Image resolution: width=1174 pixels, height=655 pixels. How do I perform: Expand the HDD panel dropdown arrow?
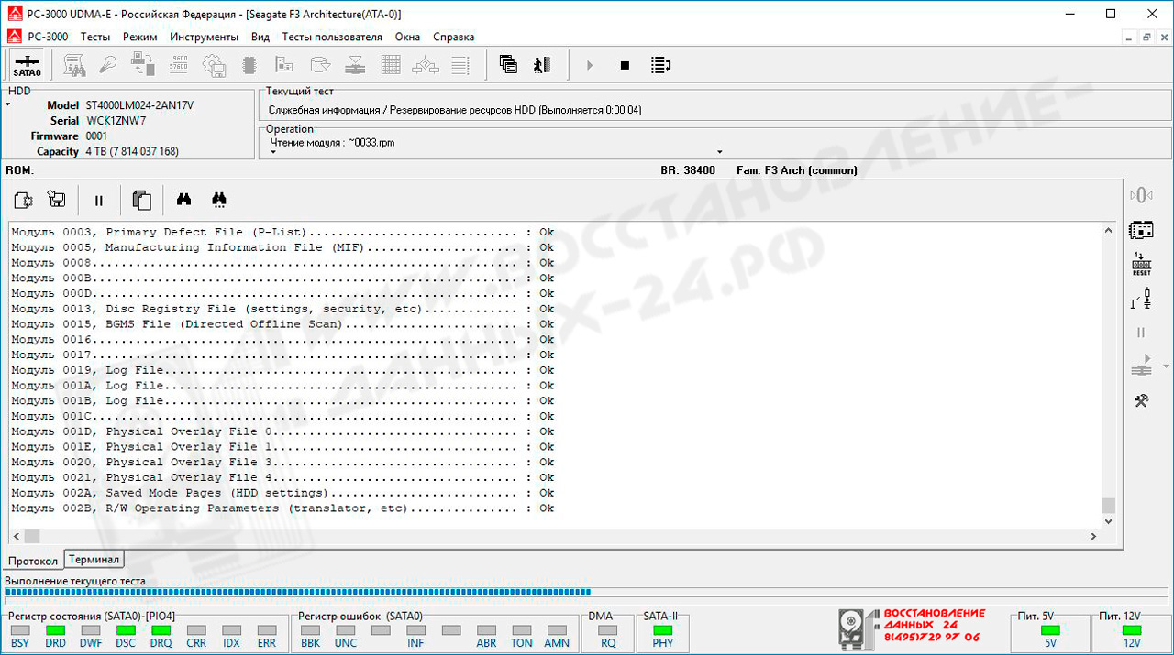[x=7, y=104]
